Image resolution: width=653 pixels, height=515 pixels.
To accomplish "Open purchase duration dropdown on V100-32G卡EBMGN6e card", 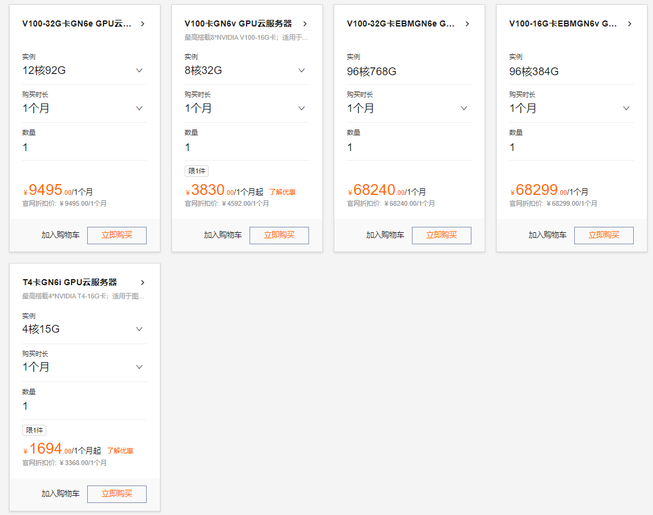I will (464, 108).
